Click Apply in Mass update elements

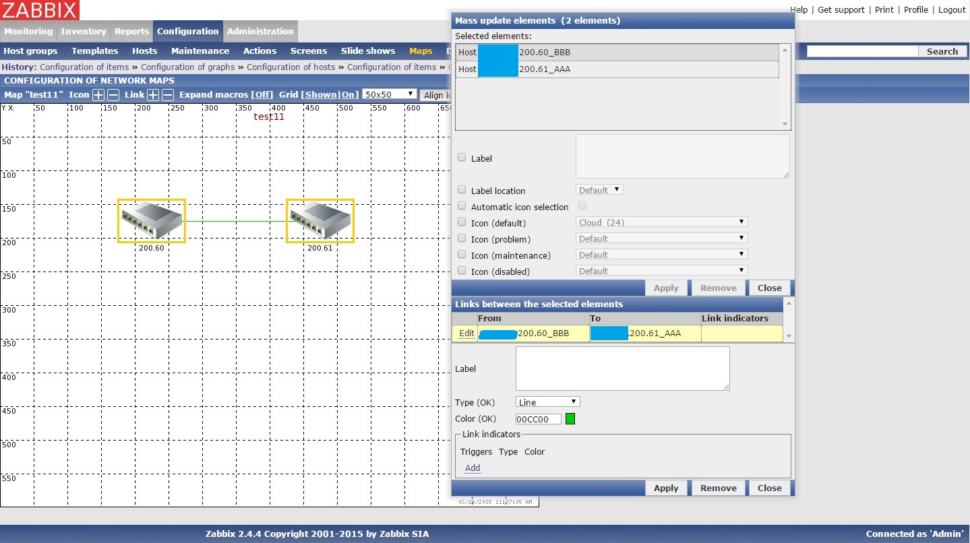[x=666, y=288]
